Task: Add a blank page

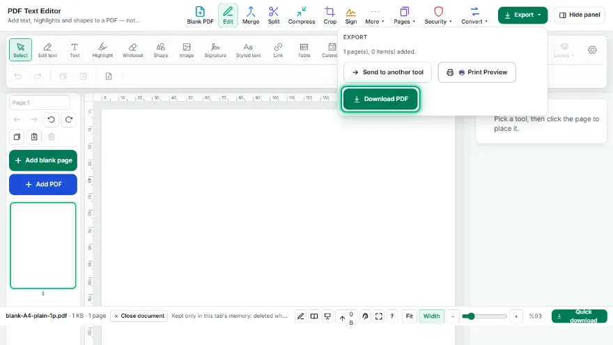Action: coord(43,160)
